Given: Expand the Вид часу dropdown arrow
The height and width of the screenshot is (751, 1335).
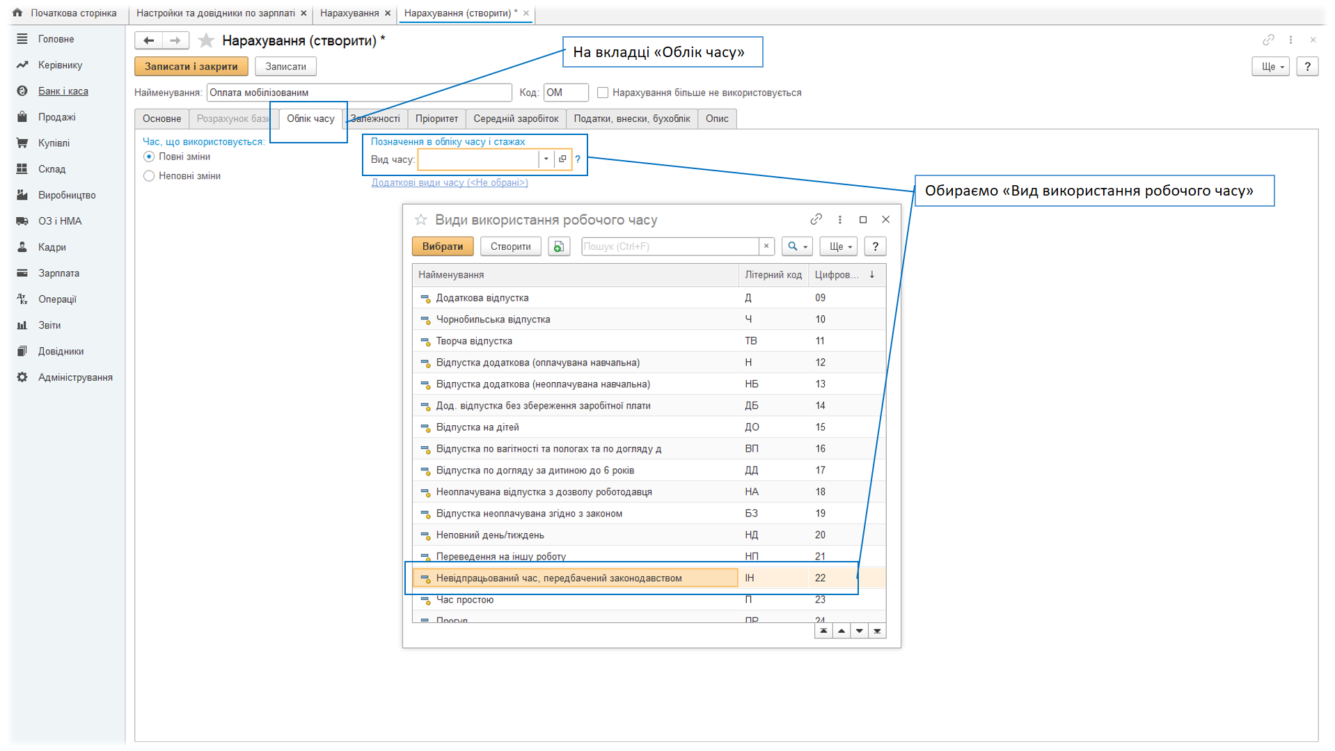Looking at the screenshot, I should tap(546, 159).
